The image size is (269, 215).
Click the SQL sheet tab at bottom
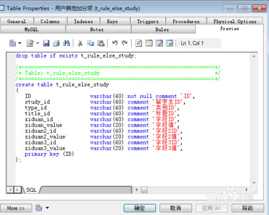(x=32, y=190)
